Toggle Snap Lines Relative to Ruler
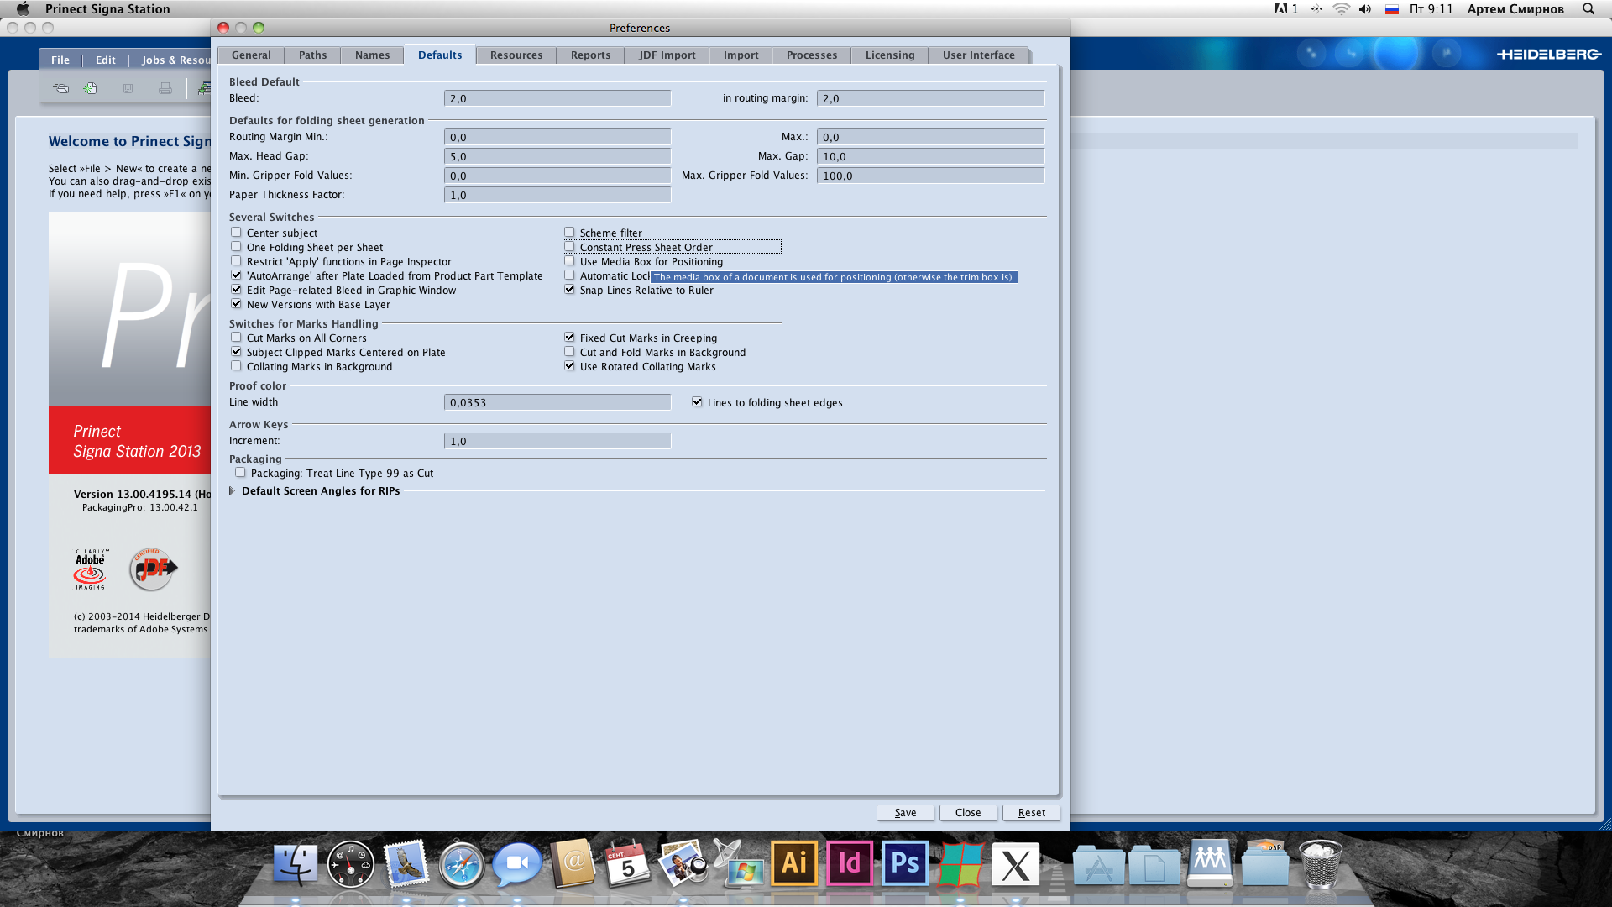The image size is (1612, 907). 569,290
